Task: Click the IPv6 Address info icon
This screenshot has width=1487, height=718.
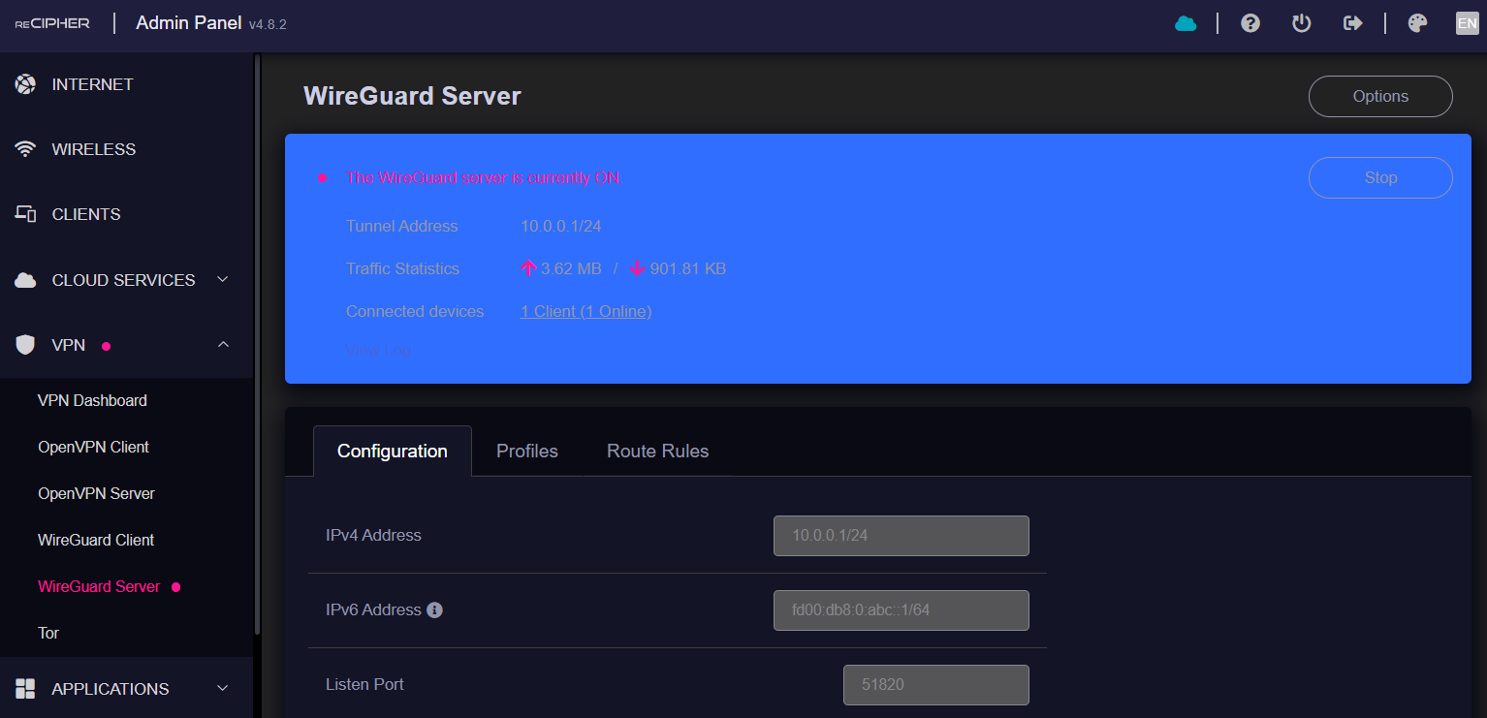Action: 434,610
